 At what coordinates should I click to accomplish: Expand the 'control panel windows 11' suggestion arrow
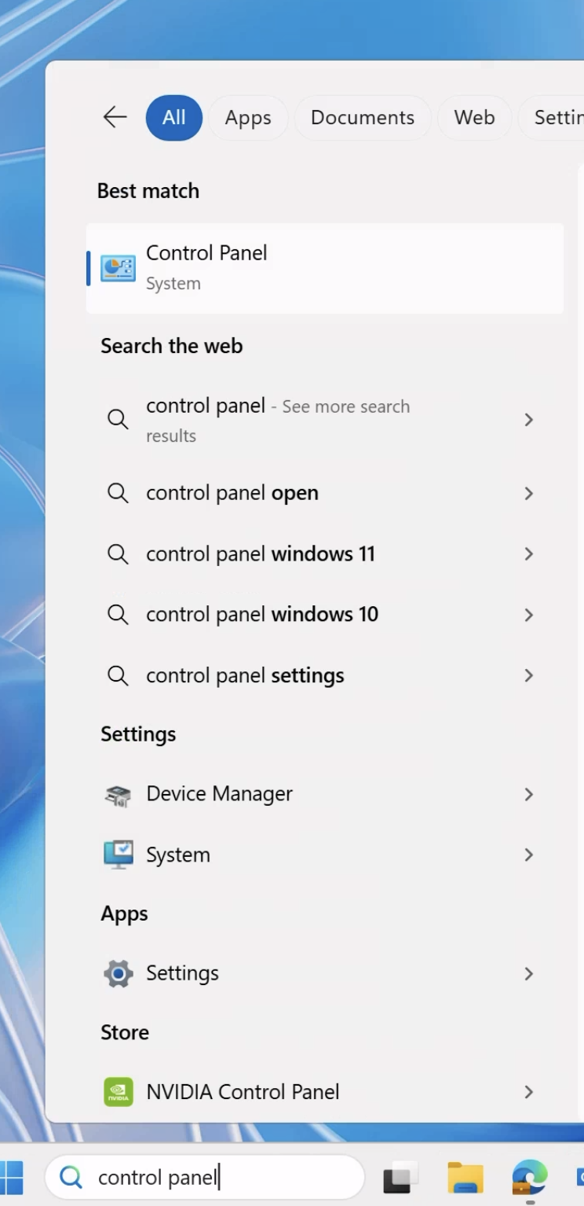(x=529, y=554)
